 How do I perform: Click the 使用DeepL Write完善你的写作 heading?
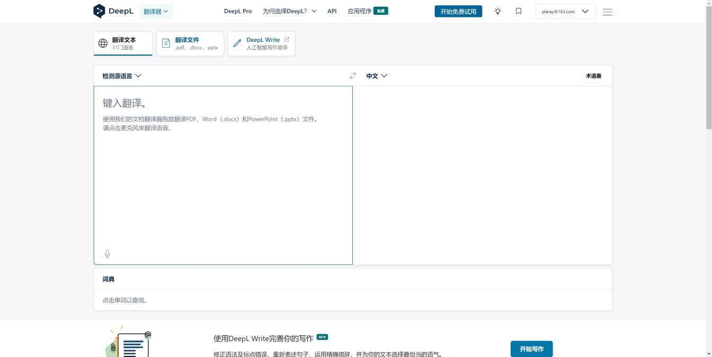[263, 338]
